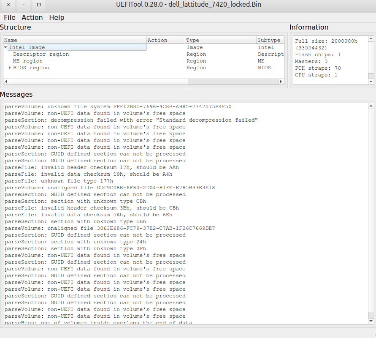
Task: Click the 'Standard decompression failed' message
Action: [131, 120]
